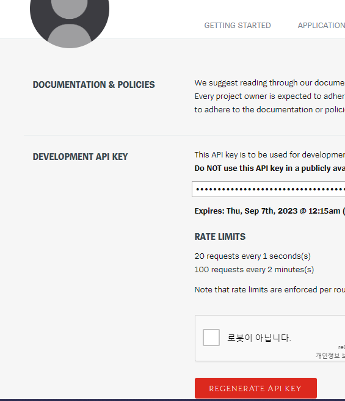Focus the masked API key field
This screenshot has width=345, height=401.
(x=269, y=189)
